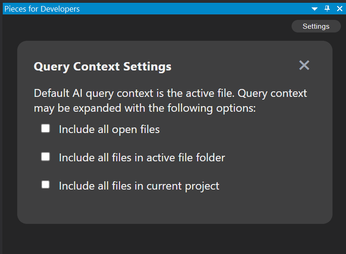Tick Include all files in current project box
This screenshot has height=254, width=346.
[46, 185]
